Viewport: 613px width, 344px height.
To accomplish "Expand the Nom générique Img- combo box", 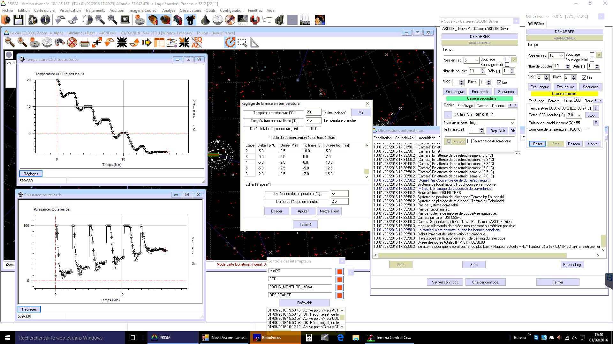I will pyautogui.click(x=512, y=123).
